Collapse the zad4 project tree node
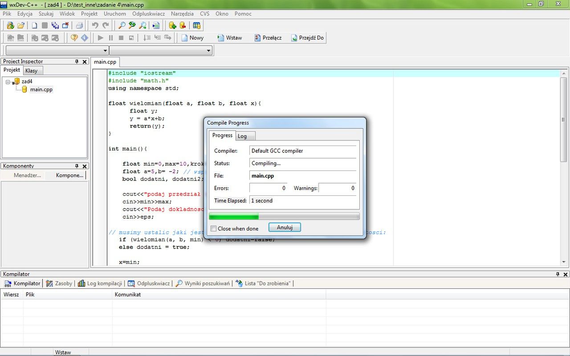This screenshot has height=356, width=570. (x=8, y=82)
